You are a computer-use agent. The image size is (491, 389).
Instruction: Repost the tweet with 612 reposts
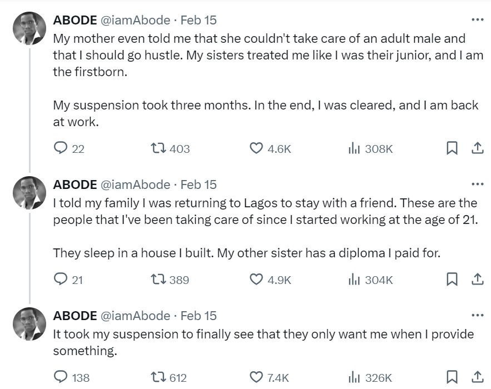coord(157,377)
